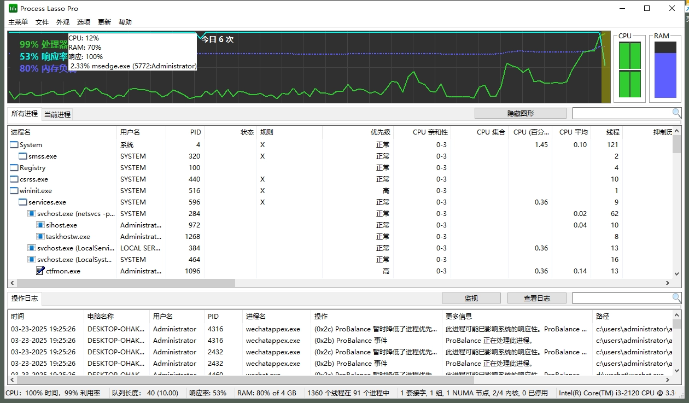This screenshot has height=403, width=689.
Task: Open the 文件 menu
Action: click(x=42, y=22)
